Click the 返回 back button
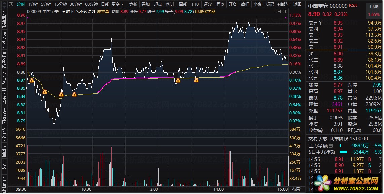This screenshot has width=384, height=194. coord(297,4)
